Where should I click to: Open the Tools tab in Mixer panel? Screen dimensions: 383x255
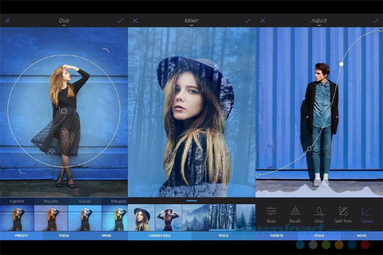pos(223,236)
